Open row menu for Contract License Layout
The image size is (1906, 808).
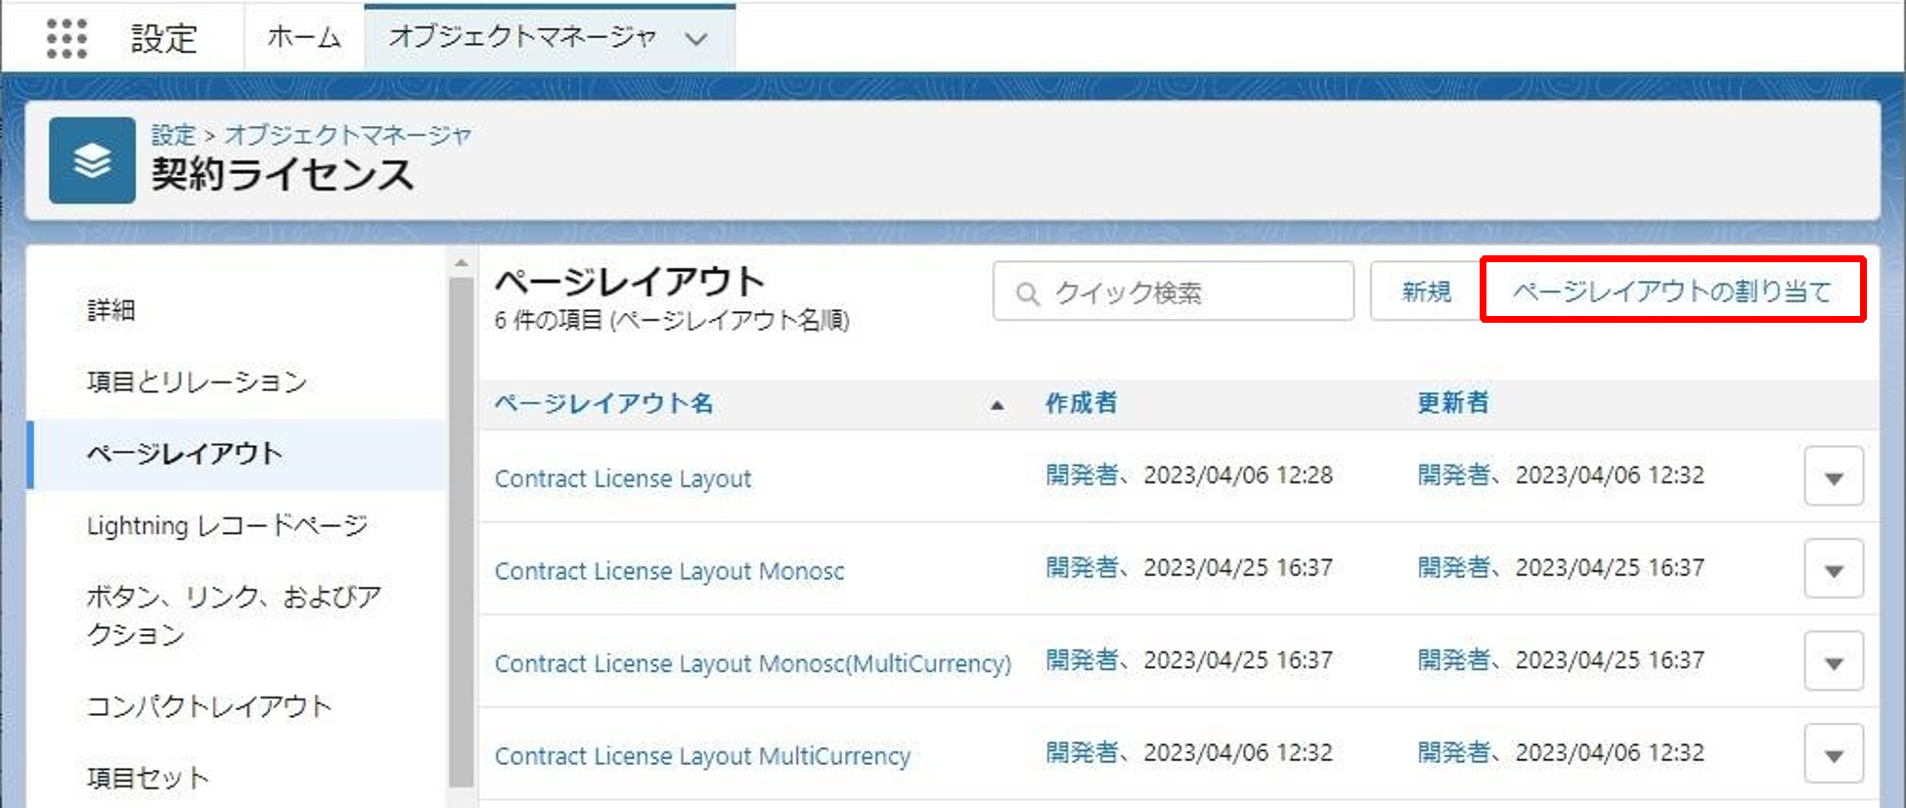(x=1833, y=476)
